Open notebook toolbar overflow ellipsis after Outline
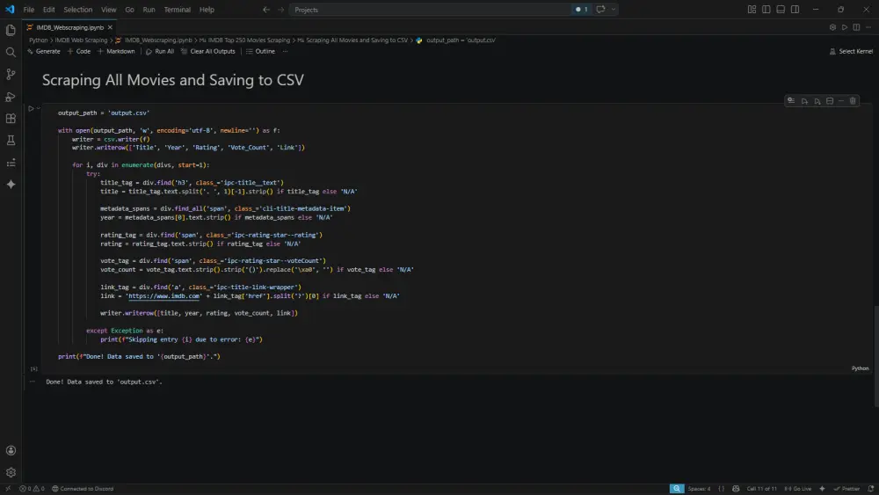 [x=285, y=52]
